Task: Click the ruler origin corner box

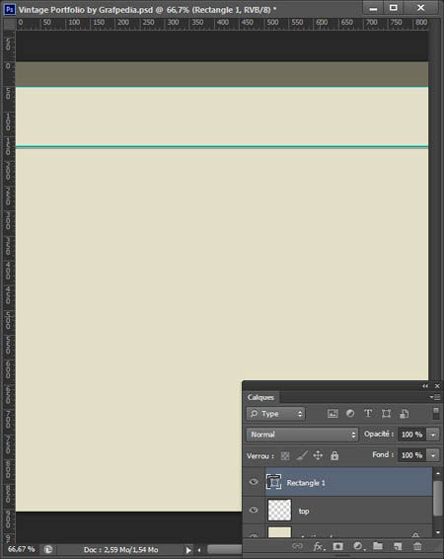Action: [9, 24]
